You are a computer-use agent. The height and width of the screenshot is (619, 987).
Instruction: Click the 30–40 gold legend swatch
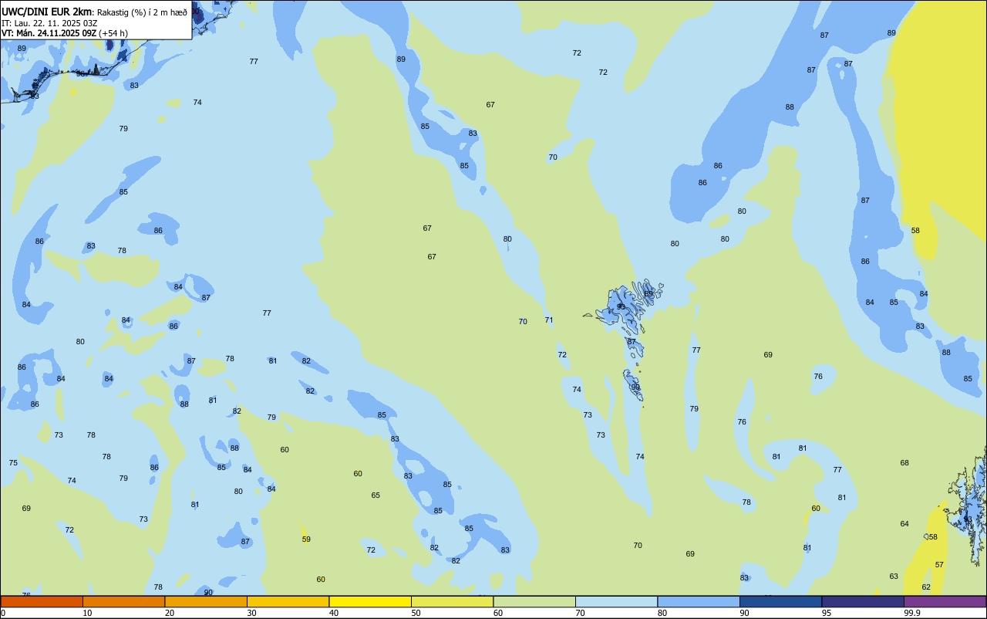tap(288, 601)
